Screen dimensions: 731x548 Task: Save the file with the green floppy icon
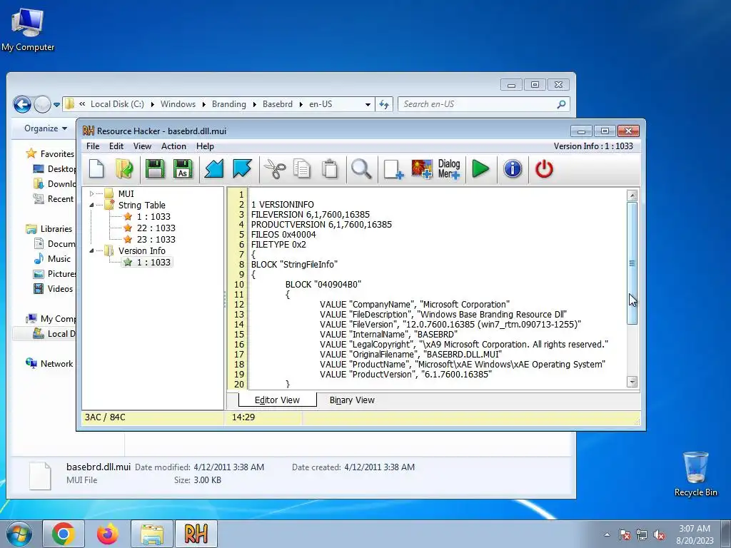[x=155, y=168]
